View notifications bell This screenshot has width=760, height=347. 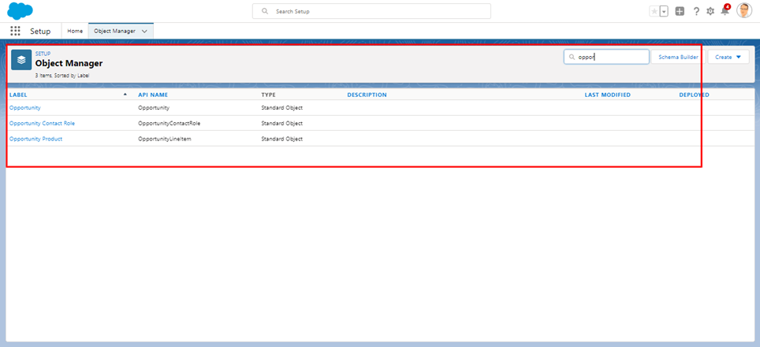point(725,11)
